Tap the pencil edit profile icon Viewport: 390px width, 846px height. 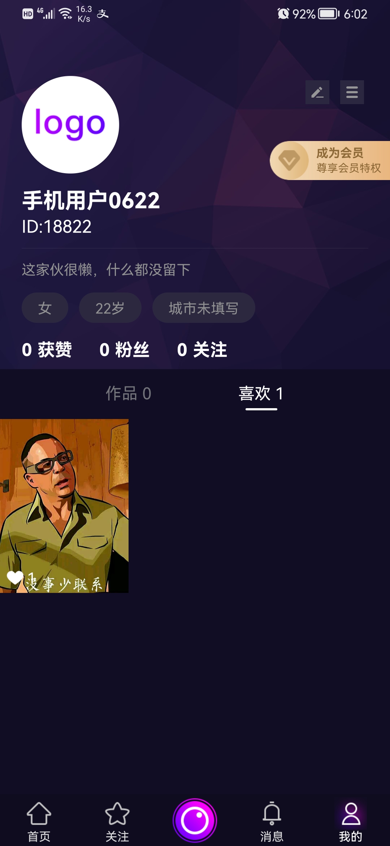click(317, 92)
